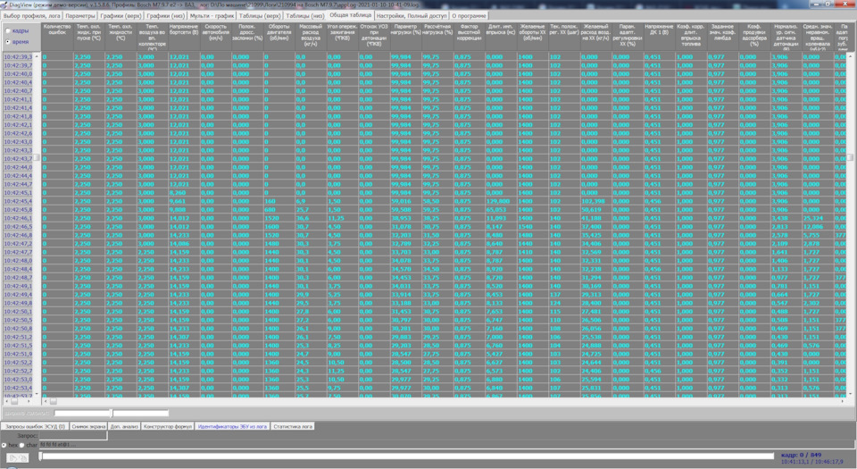Screen dimensions: 857x469
Task: Click the vertical scrollbar beside the time column
Action: (x=37, y=224)
